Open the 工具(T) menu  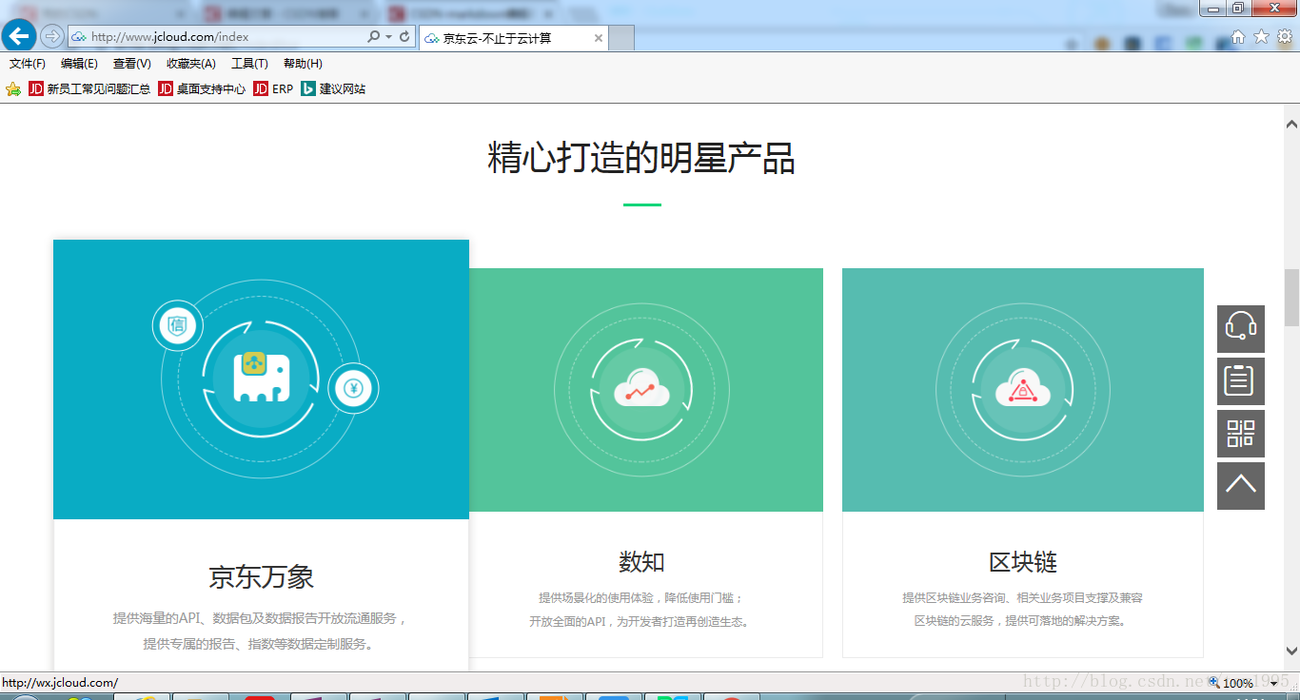(249, 64)
